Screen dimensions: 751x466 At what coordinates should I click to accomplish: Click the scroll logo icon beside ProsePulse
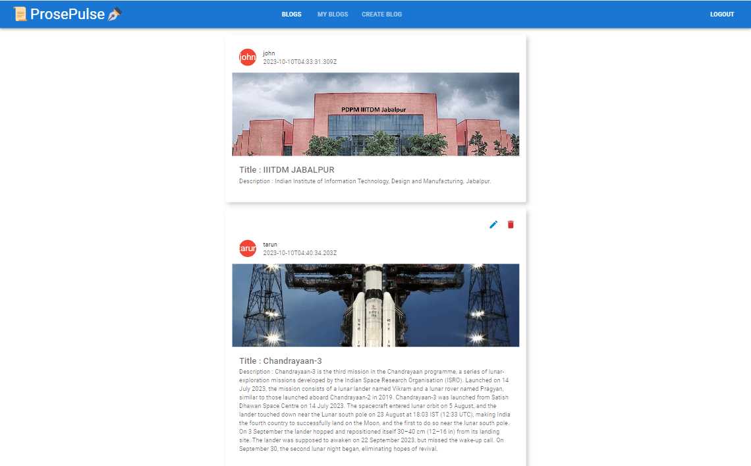20,14
